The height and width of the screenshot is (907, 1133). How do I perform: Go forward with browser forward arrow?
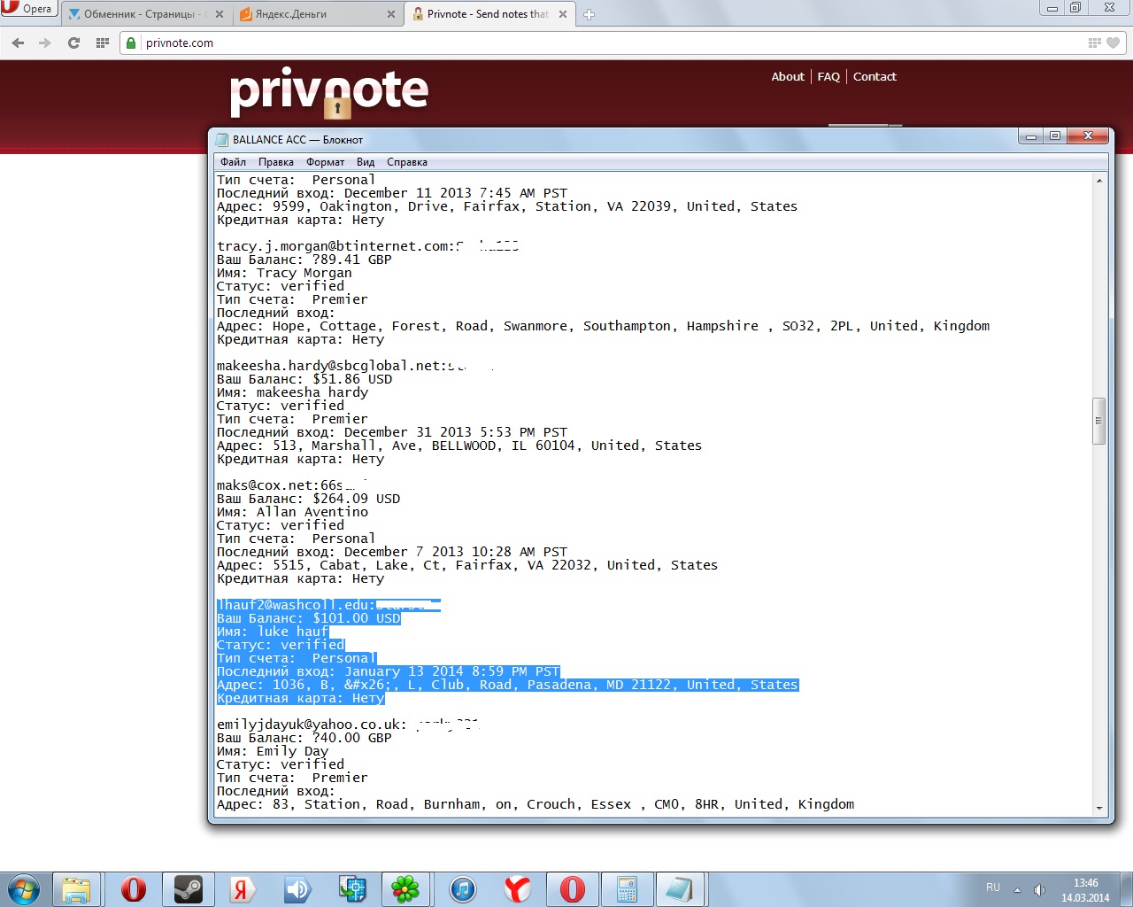pos(45,43)
